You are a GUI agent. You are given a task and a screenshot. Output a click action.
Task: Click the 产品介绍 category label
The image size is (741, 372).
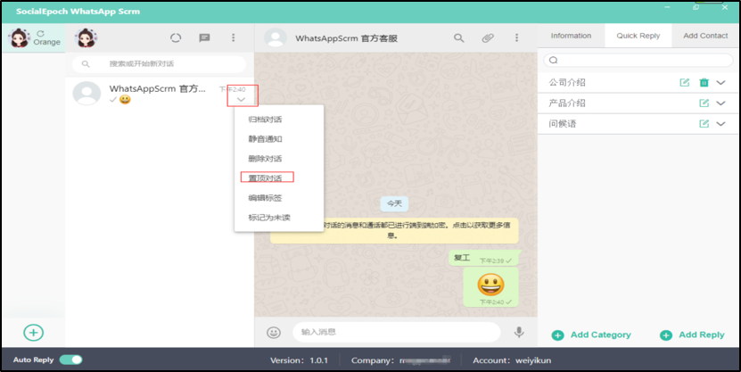click(567, 103)
